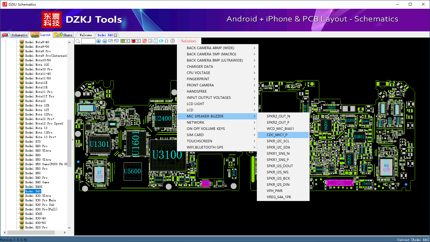
Task: Click the orange overlapping-windows toolbar icon
Action: 145,41
